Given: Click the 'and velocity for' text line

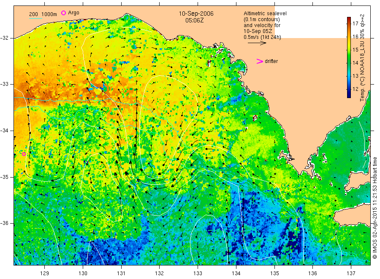Looking at the screenshot, I should tap(262, 25).
